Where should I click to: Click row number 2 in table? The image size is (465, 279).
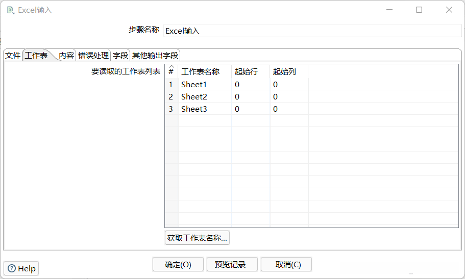(x=171, y=97)
